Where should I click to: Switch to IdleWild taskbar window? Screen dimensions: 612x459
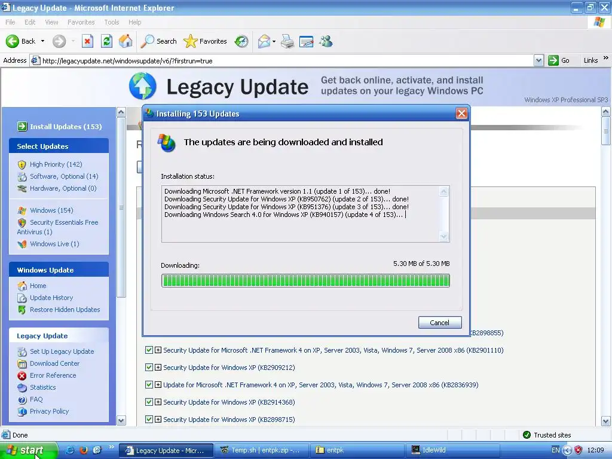453,451
